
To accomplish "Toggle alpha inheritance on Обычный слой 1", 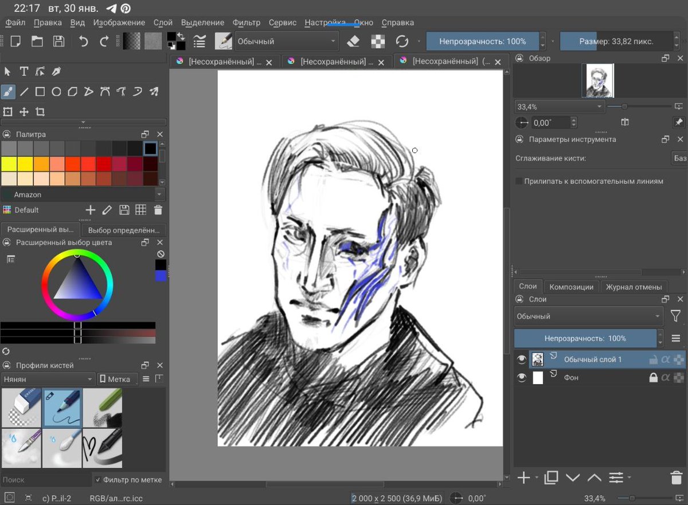I will point(666,359).
